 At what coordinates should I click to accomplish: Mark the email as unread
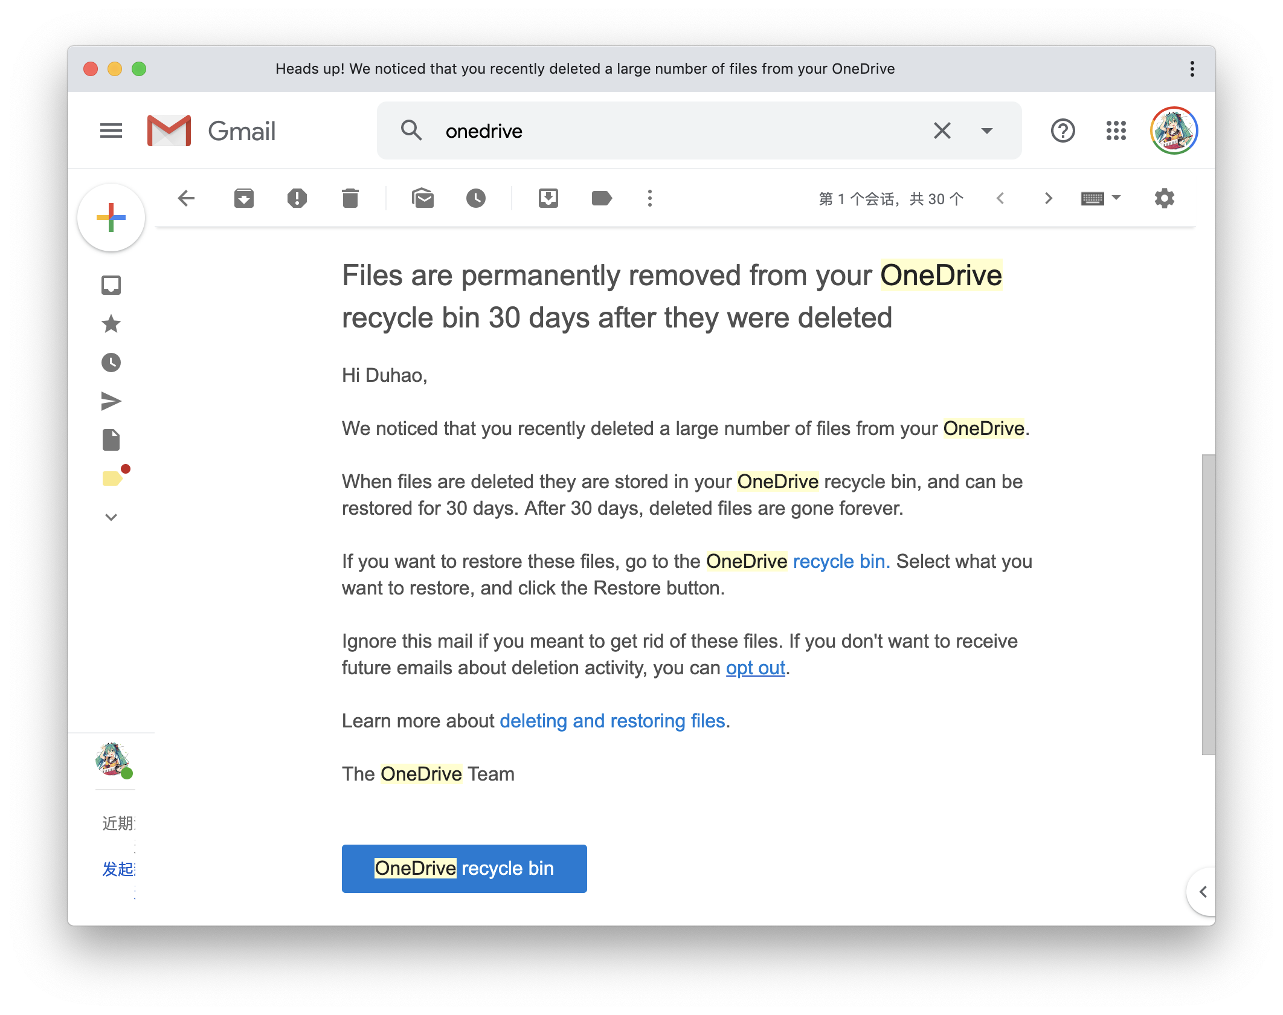coord(423,198)
